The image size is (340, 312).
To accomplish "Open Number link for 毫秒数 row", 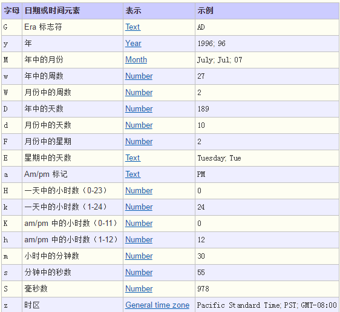I will (x=139, y=289).
